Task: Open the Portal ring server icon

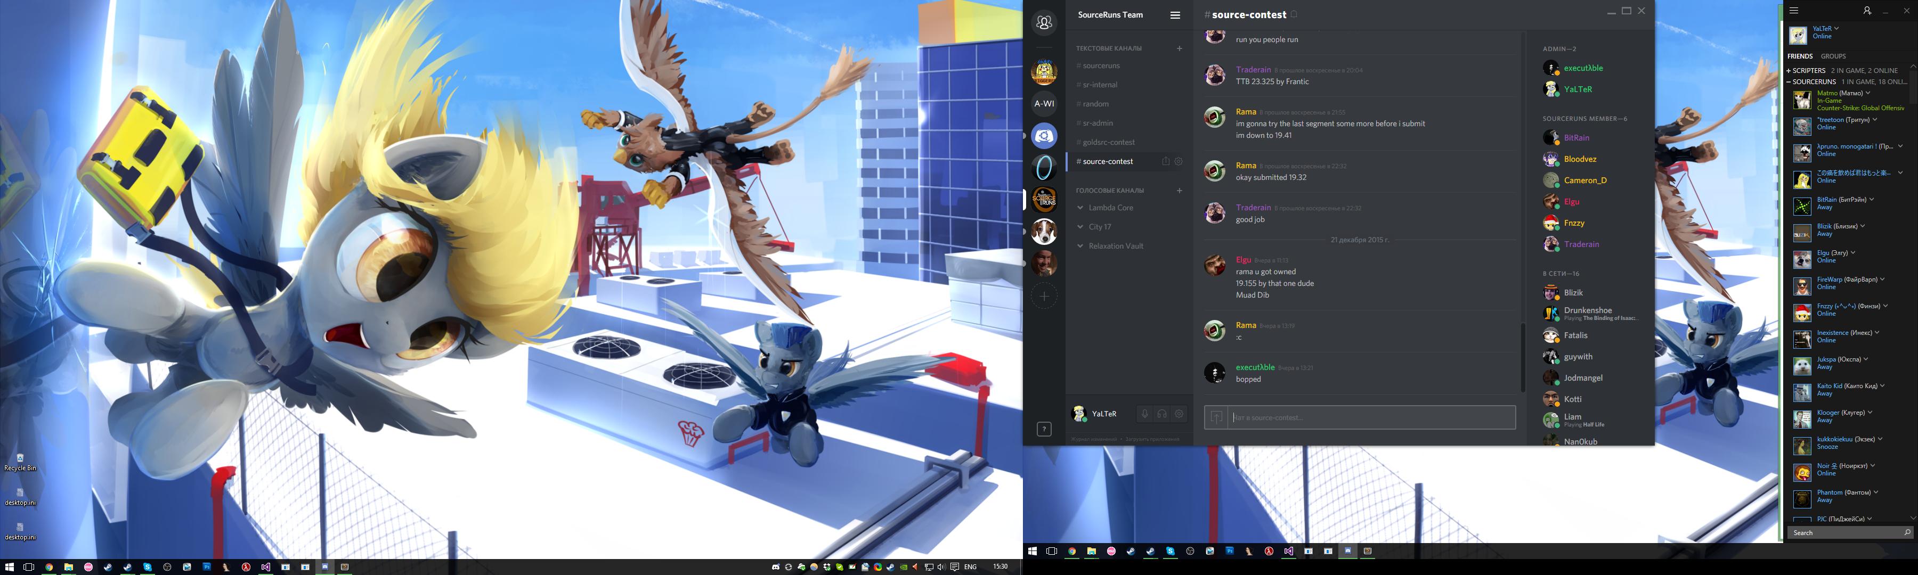Action: (1044, 168)
